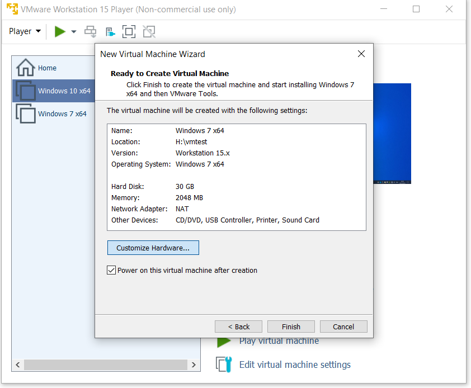Screen dimensions: 471x388
Task: Click the Home house icon
Action: (26, 68)
